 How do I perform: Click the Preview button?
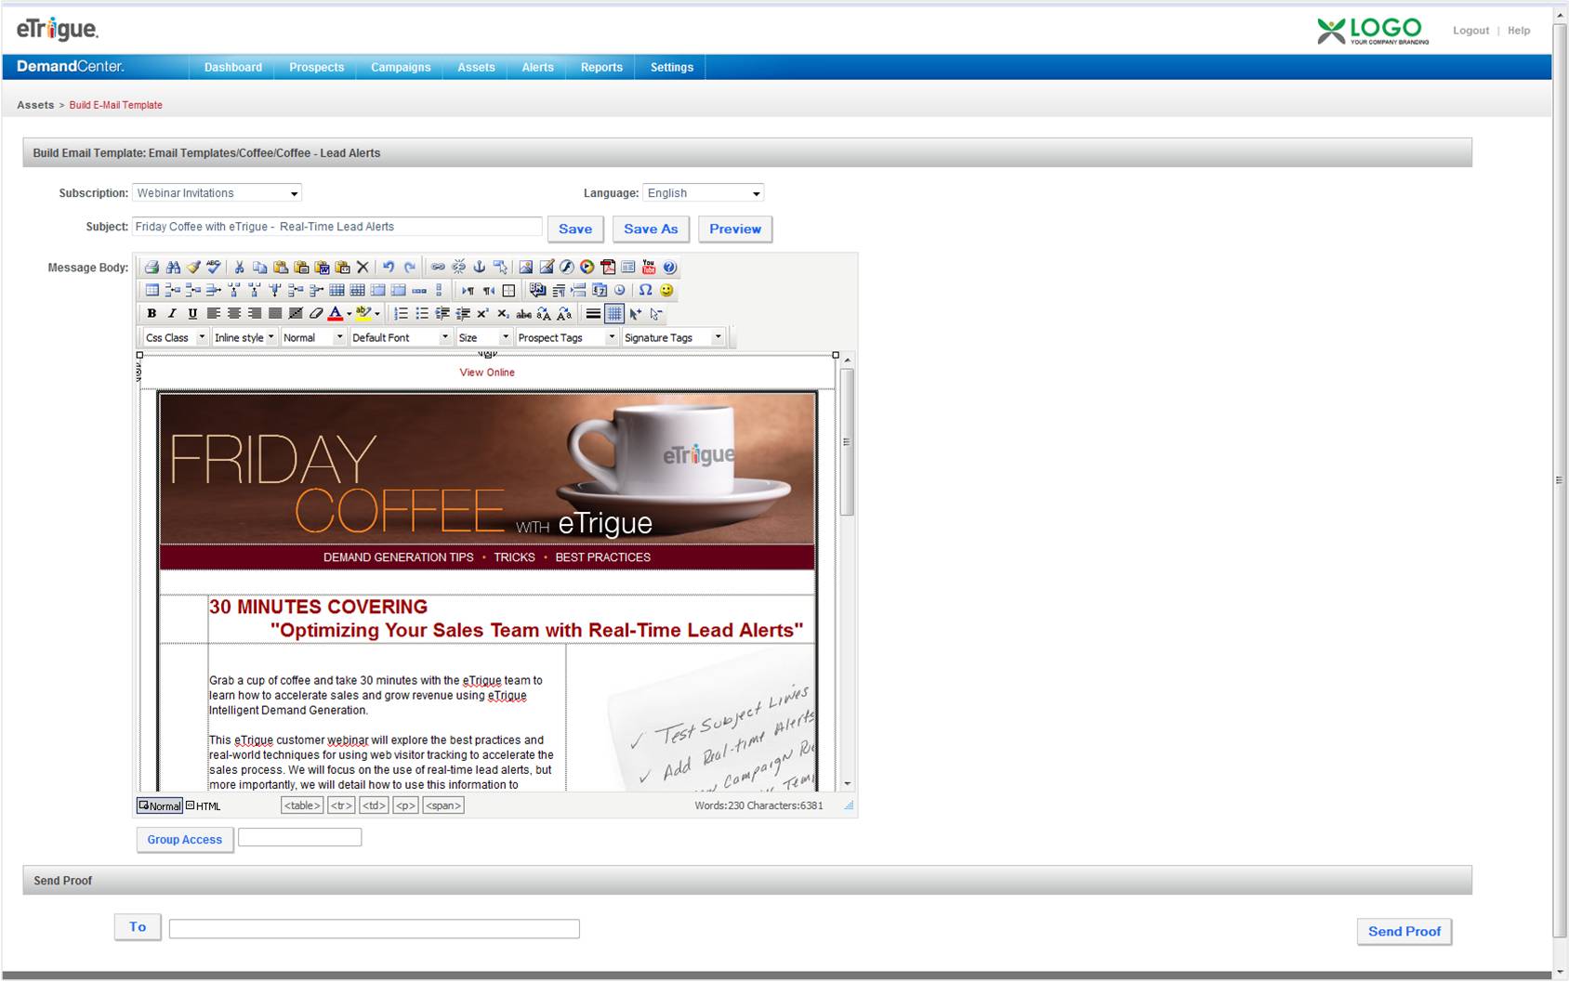[x=735, y=229]
